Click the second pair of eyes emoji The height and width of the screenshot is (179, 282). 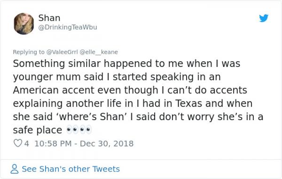(86, 130)
